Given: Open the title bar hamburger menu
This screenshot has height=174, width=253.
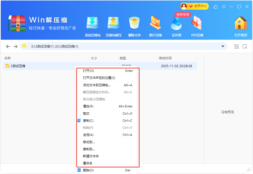Looking at the screenshot, I should [223, 7].
